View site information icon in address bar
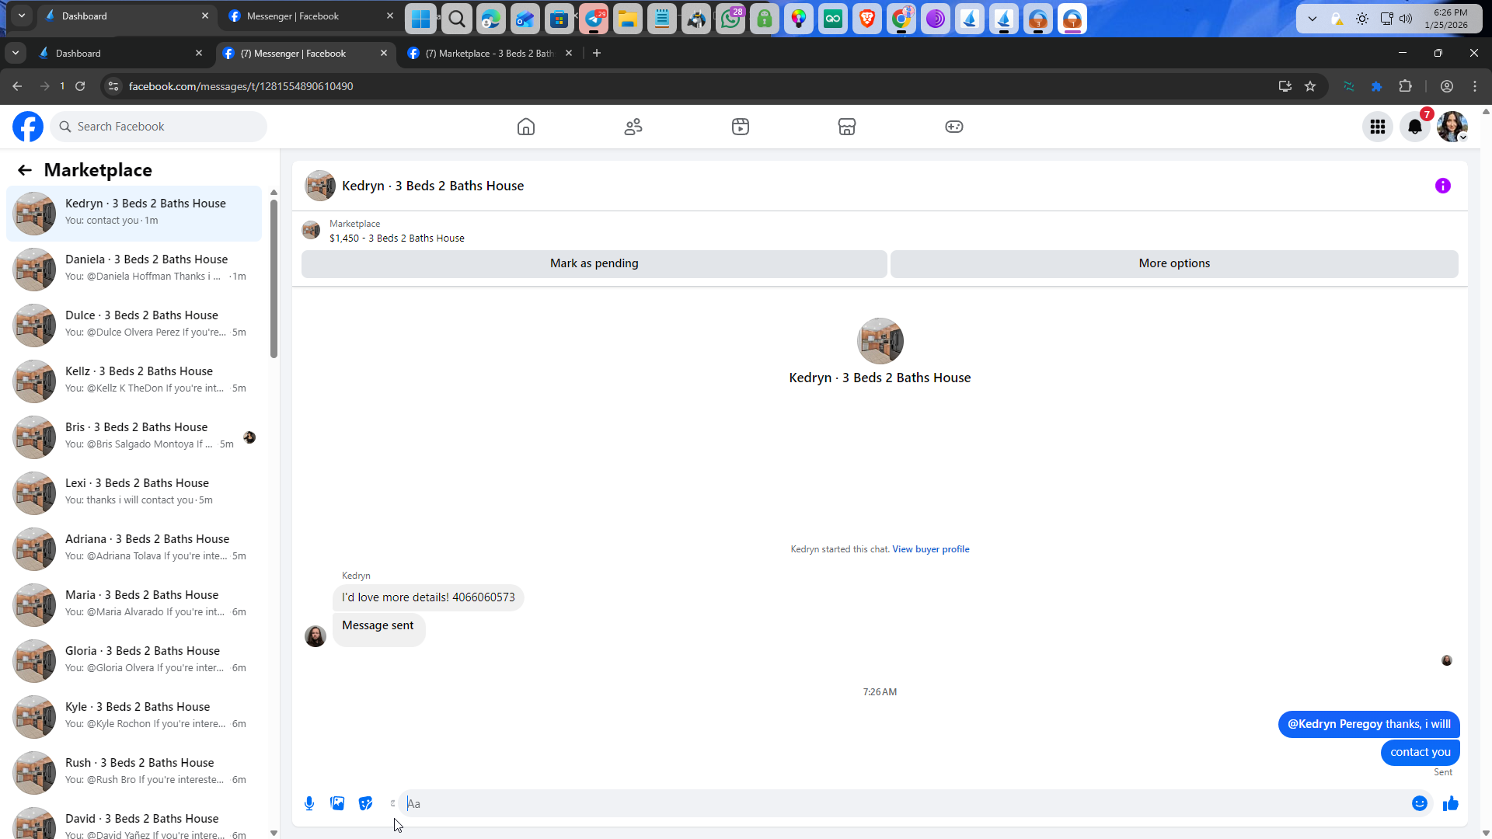Screen dimensions: 1492x839 point(113,86)
